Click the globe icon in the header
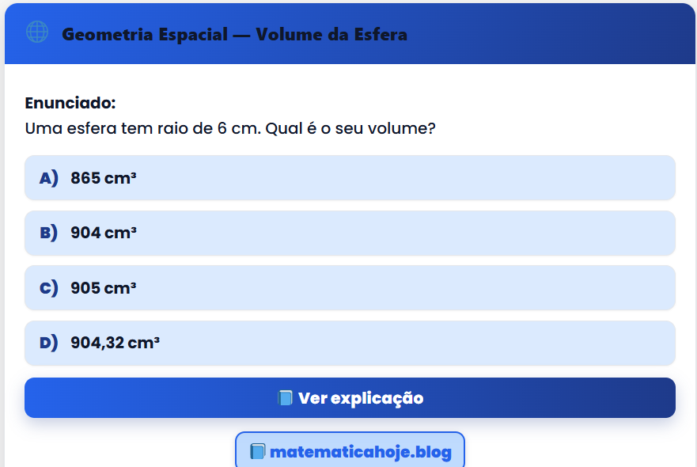Image resolution: width=697 pixels, height=467 pixels. coord(37,32)
